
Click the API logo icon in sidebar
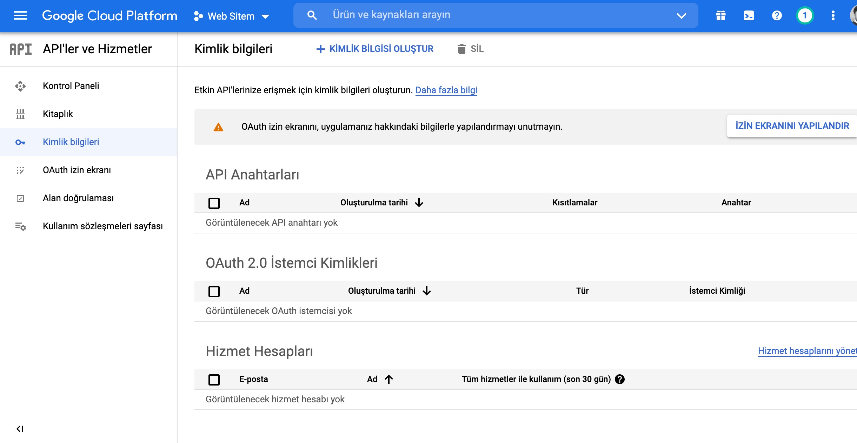click(x=20, y=49)
